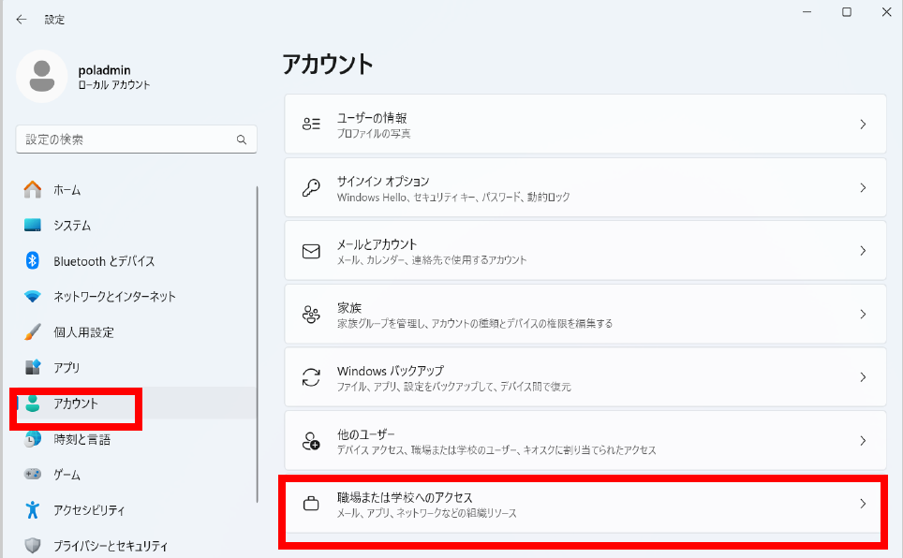Click the search magnifier icon
This screenshot has height=558, width=903.
(x=242, y=139)
